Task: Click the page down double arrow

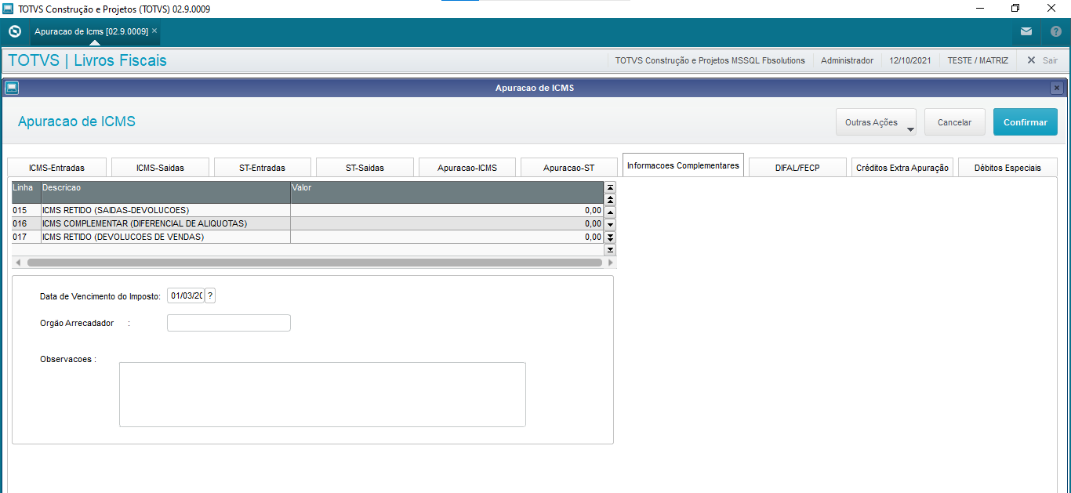Action: pyautogui.click(x=610, y=237)
